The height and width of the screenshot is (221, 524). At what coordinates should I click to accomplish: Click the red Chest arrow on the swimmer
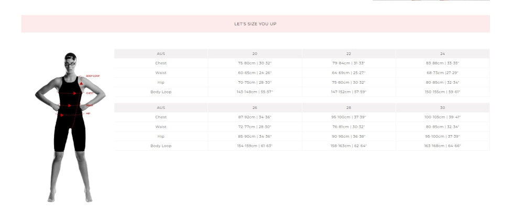point(76,93)
